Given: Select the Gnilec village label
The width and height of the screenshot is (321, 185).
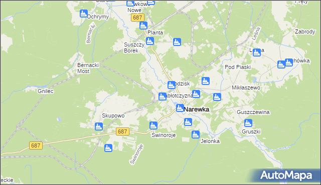Looking at the screenshot, I should [46, 91].
